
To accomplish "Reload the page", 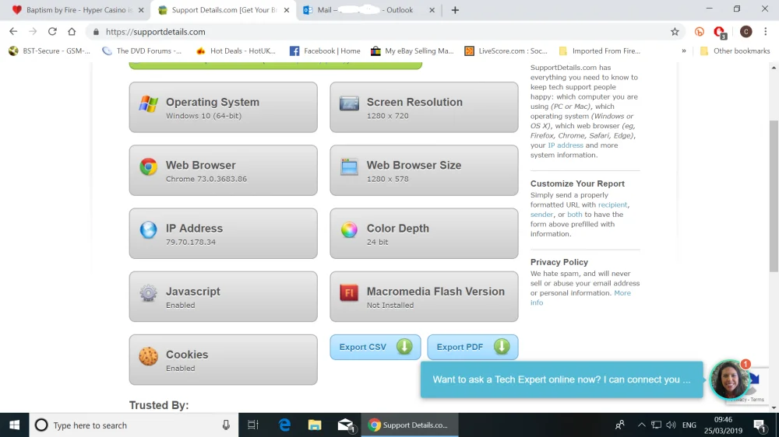I will [52, 31].
